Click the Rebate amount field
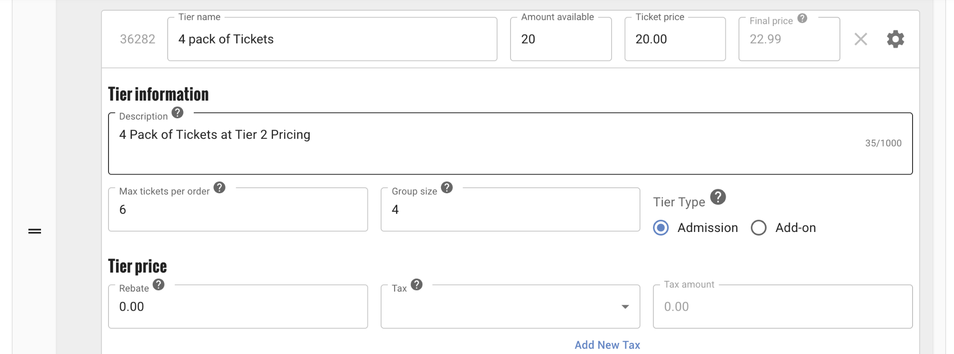Screen dimensions: 954x354 [x=238, y=306]
